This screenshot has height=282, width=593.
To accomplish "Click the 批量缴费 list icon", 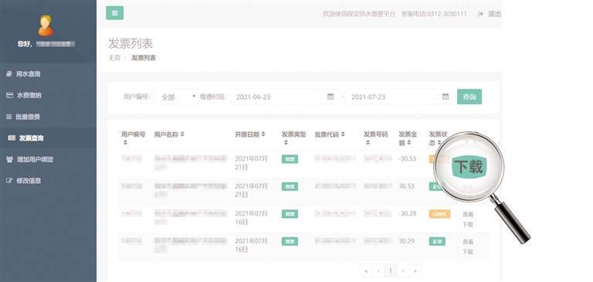I will (x=9, y=117).
